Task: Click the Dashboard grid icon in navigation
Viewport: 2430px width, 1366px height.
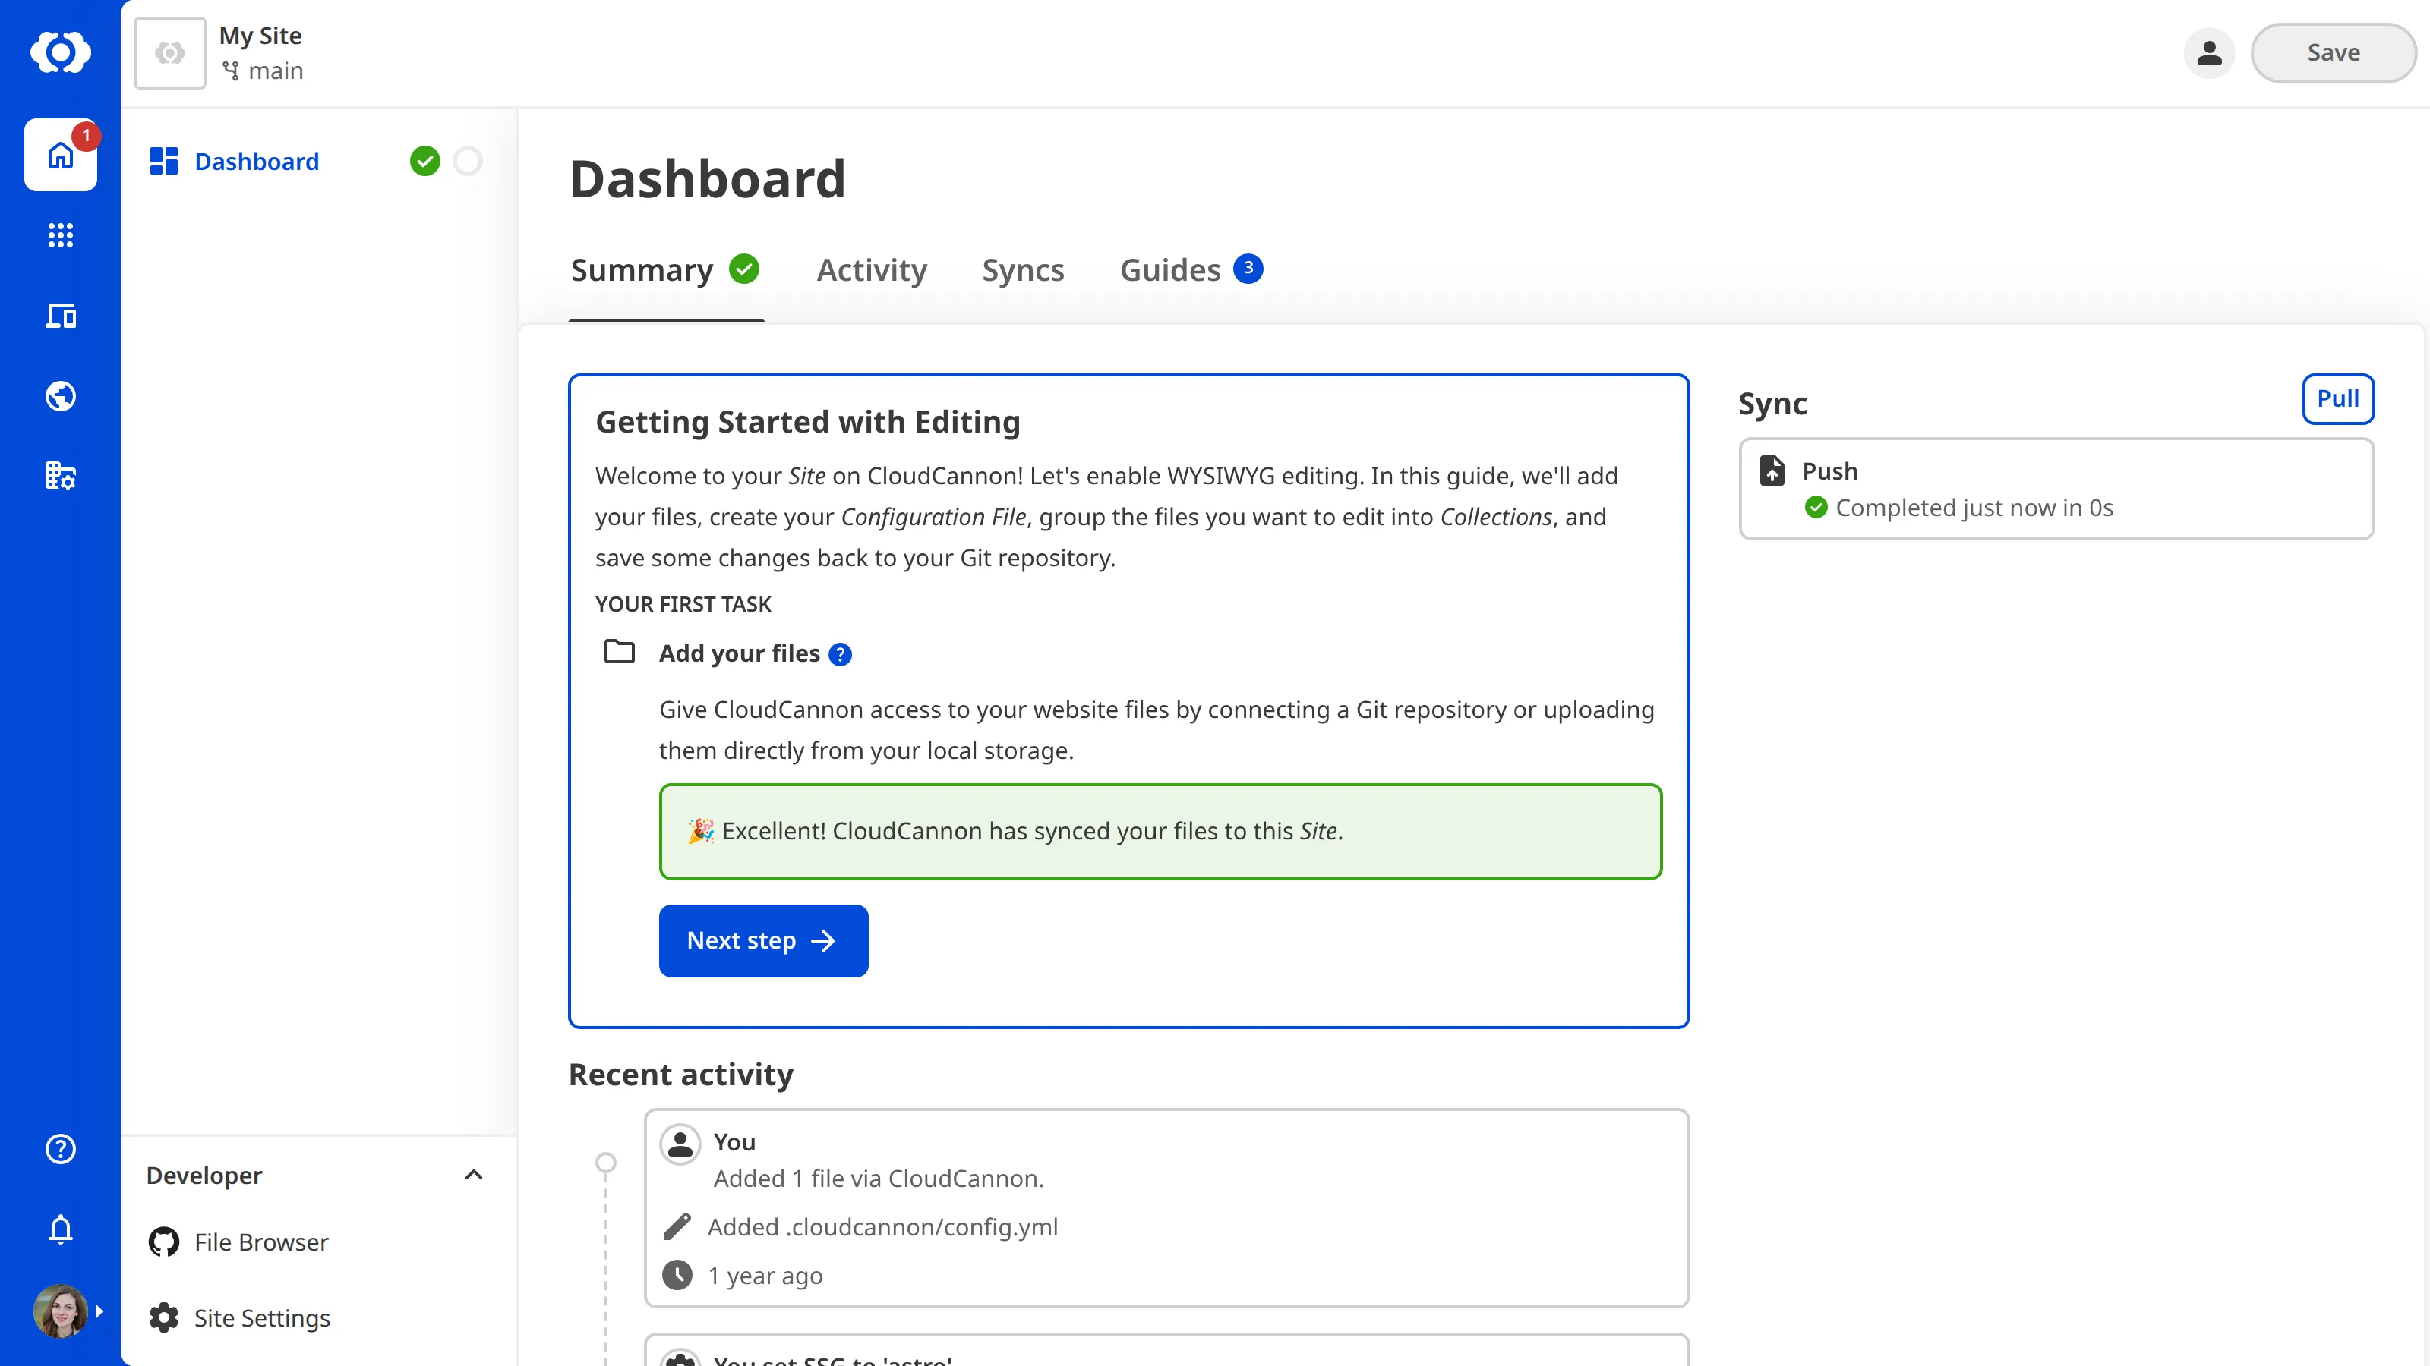Action: [164, 161]
